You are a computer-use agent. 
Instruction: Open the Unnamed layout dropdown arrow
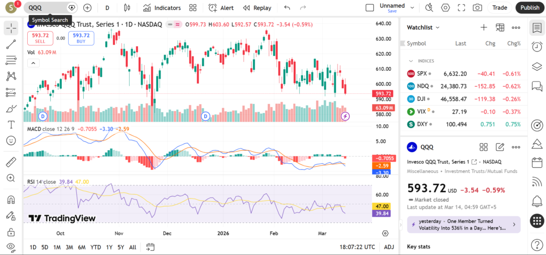tap(412, 8)
